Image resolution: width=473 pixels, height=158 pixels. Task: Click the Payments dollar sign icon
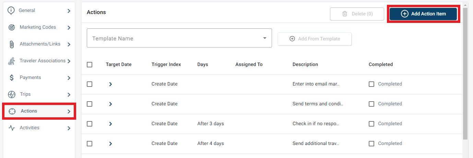[12, 78]
